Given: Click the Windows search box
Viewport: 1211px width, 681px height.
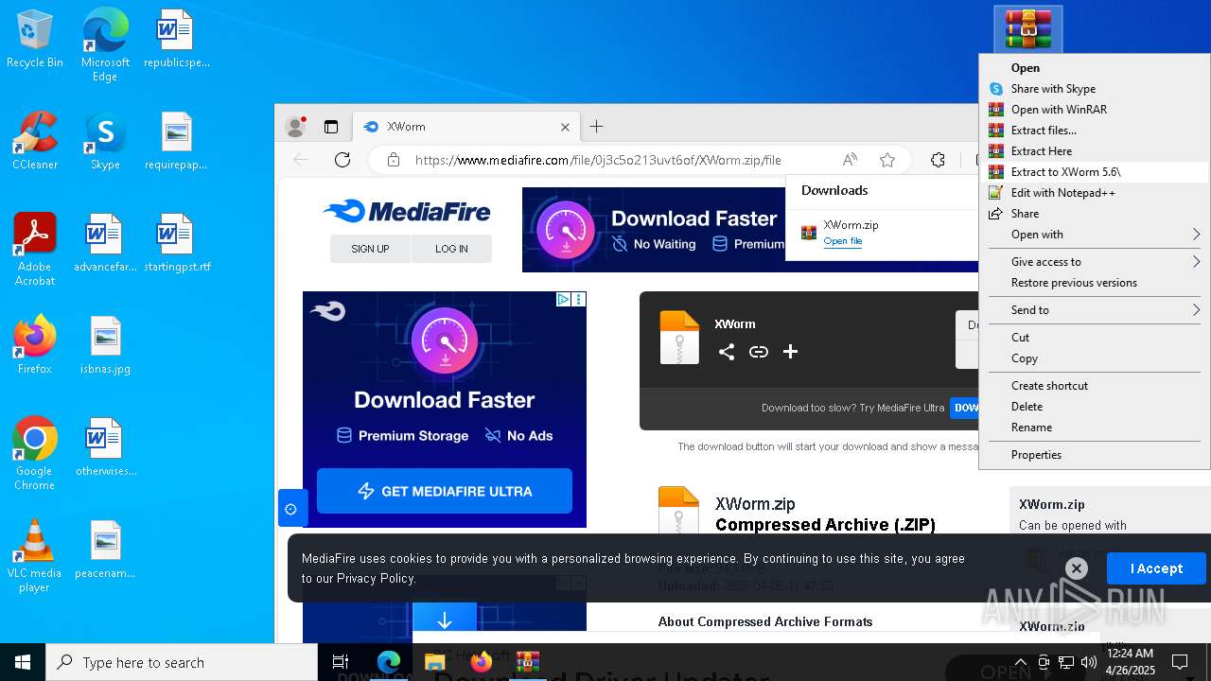Looking at the screenshot, I should tap(182, 662).
